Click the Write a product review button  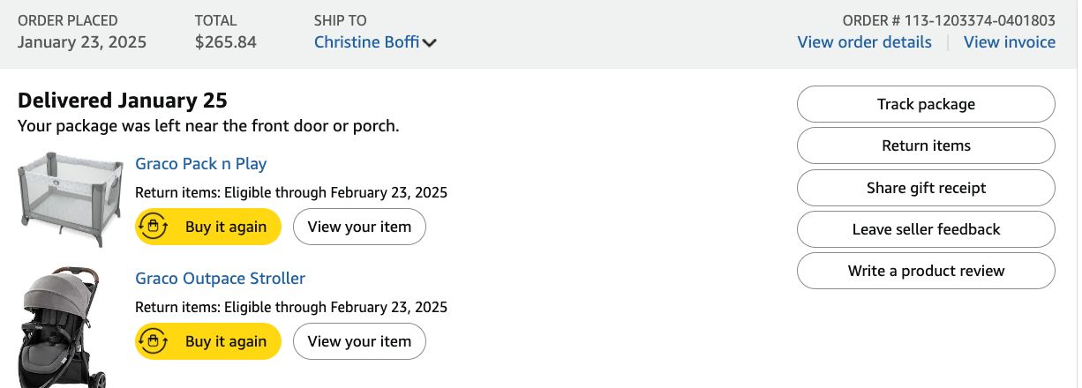(x=926, y=271)
